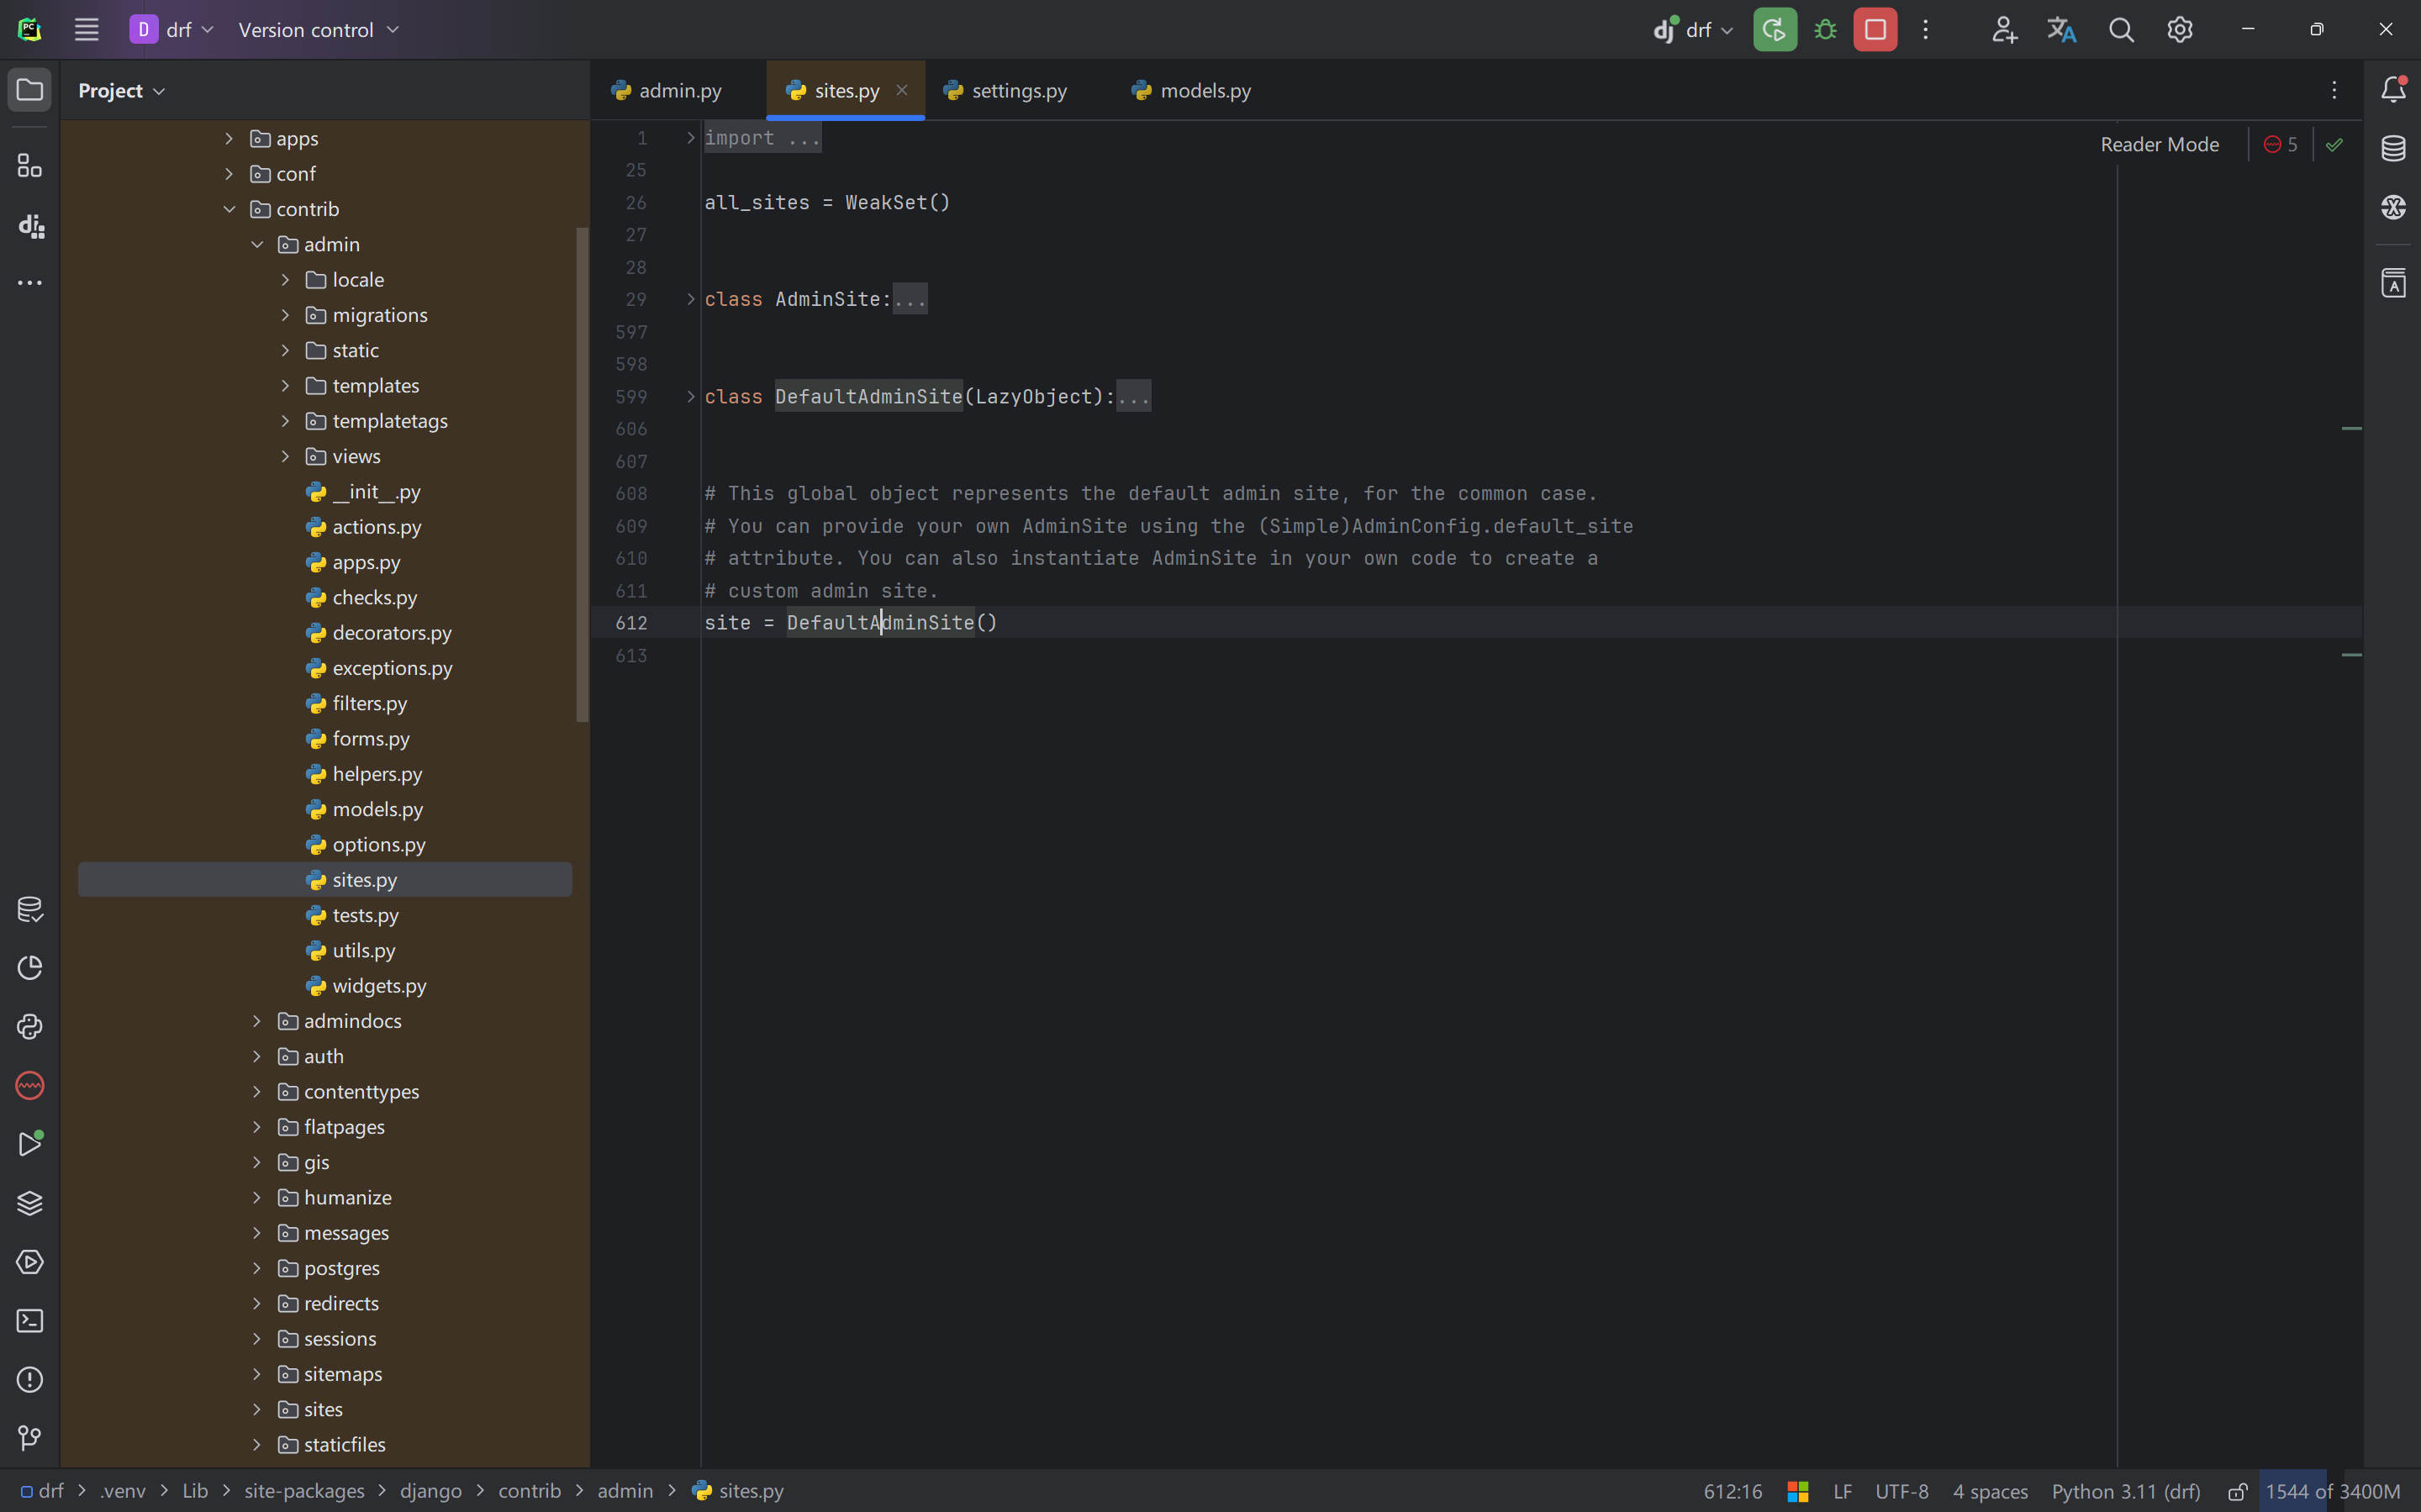Open the Version control dropdown

tap(318, 30)
